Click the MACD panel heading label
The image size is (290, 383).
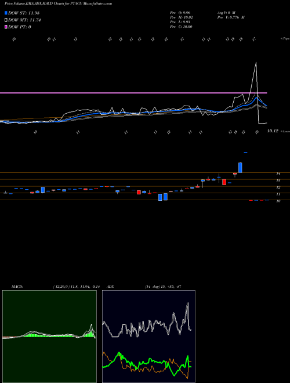17,287
